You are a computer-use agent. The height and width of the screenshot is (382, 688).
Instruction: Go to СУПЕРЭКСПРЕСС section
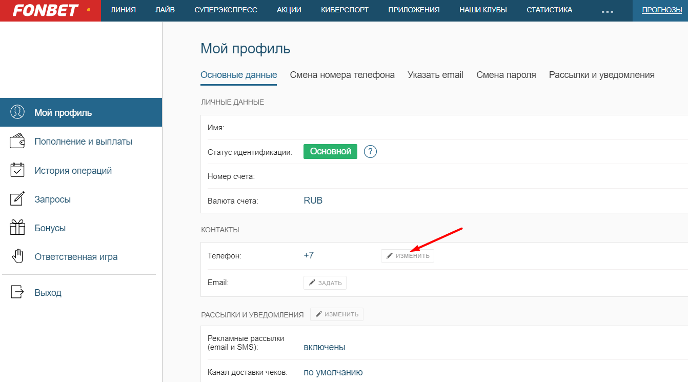[226, 10]
